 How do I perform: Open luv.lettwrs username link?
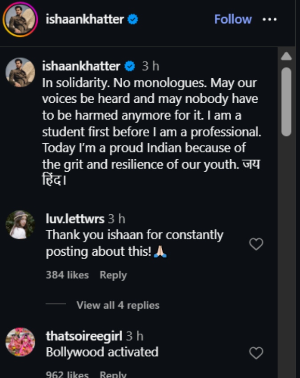[x=75, y=219]
